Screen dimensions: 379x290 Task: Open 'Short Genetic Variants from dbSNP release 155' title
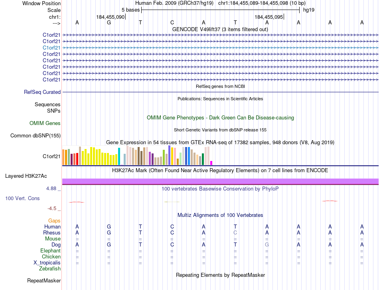220,130
